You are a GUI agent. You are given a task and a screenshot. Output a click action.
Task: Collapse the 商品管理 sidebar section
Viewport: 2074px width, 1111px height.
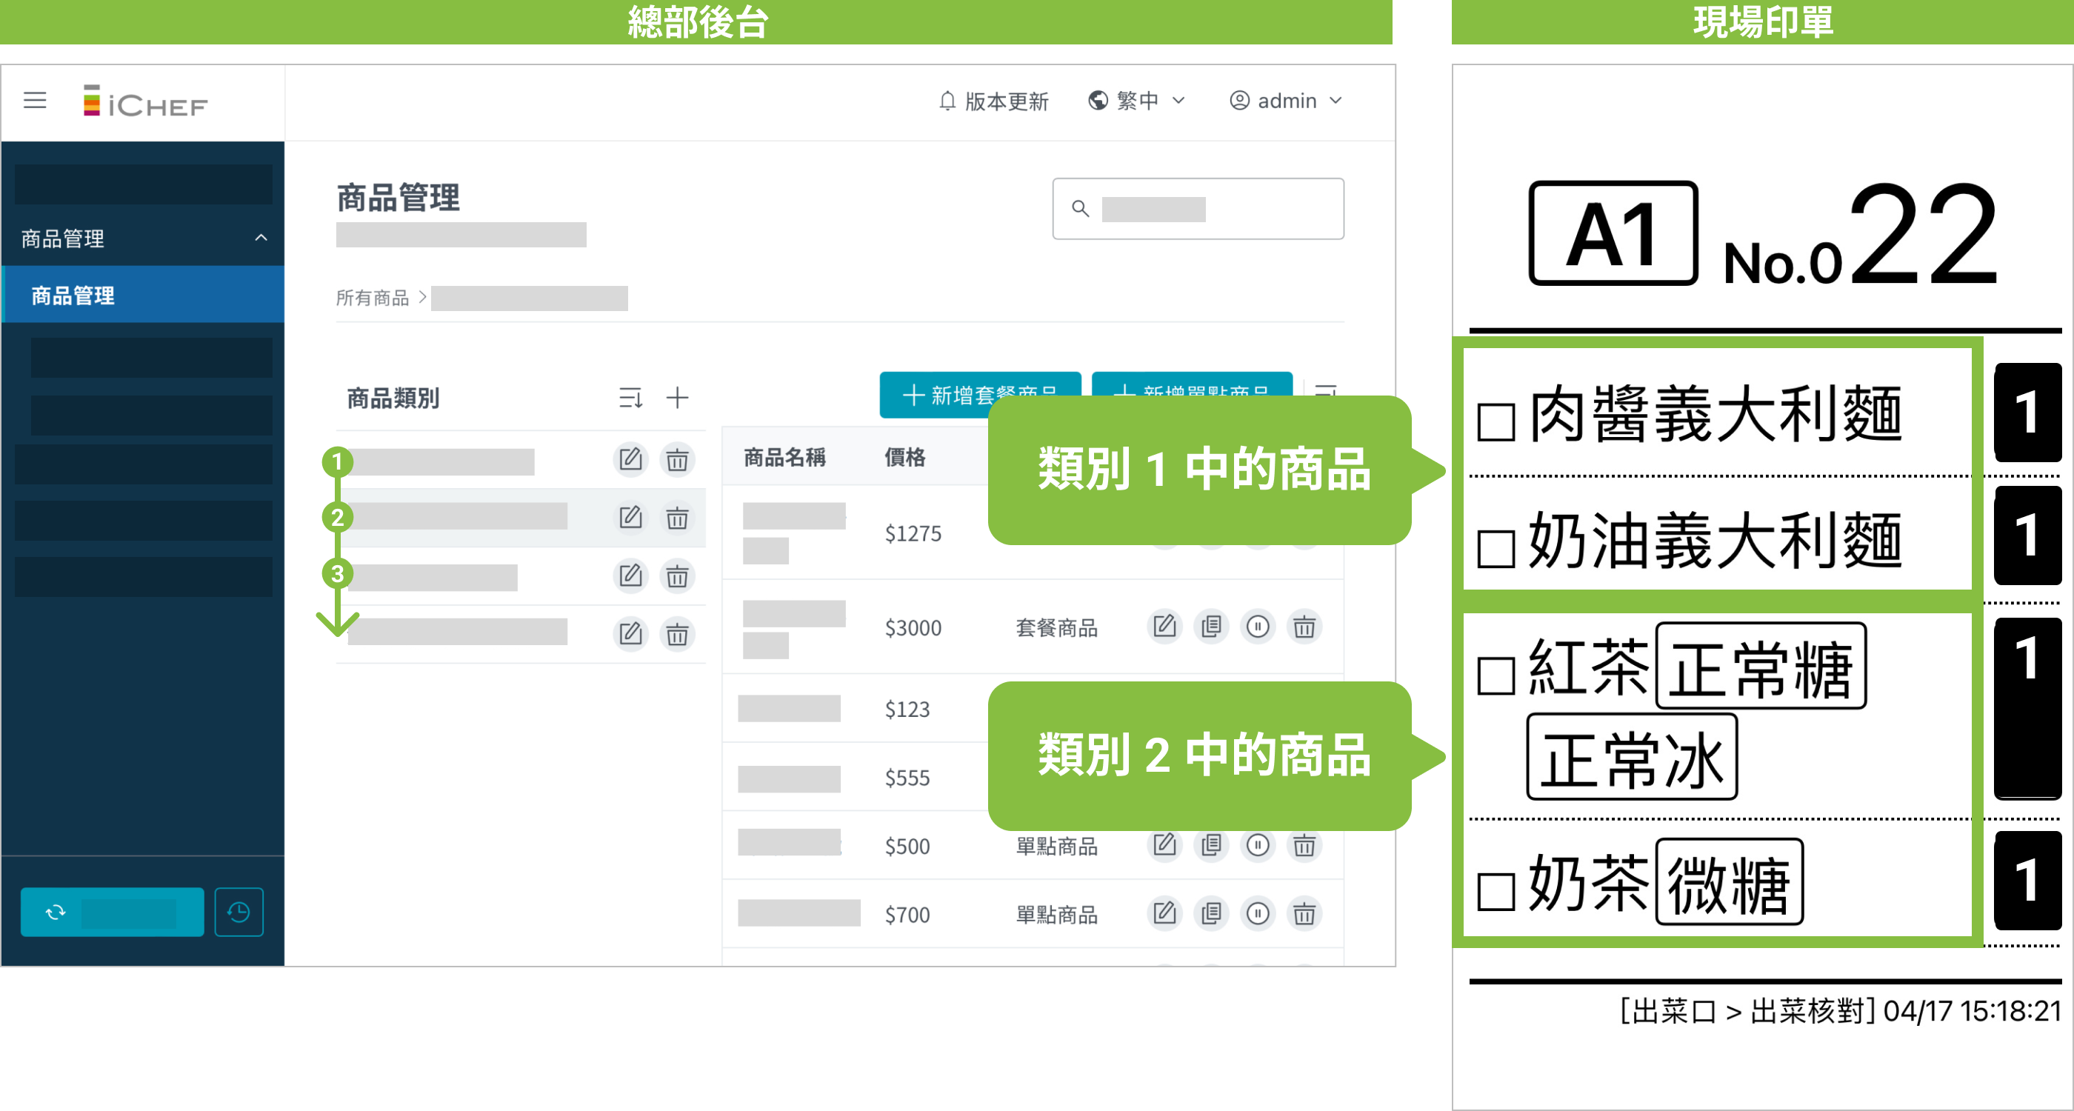coord(260,238)
